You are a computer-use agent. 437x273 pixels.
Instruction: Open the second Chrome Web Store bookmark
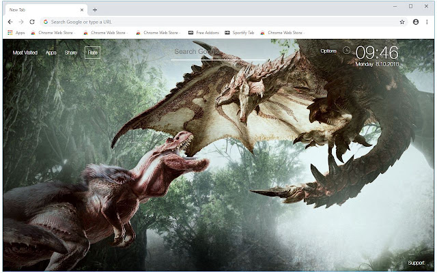(106, 33)
